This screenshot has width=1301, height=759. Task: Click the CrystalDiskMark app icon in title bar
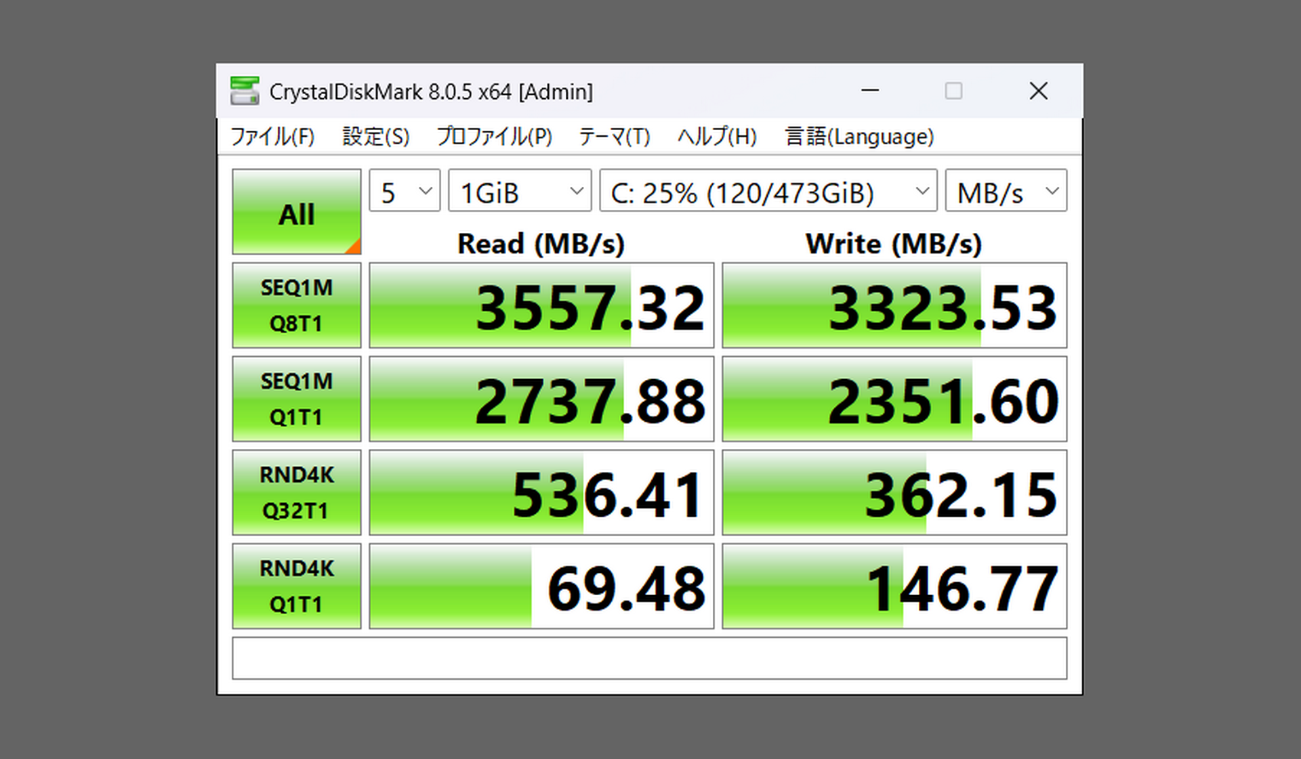(244, 91)
